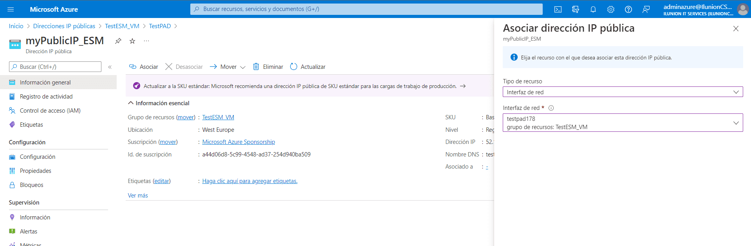Click the Asociar toolbar button
751x246 pixels.
pyautogui.click(x=144, y=67)
